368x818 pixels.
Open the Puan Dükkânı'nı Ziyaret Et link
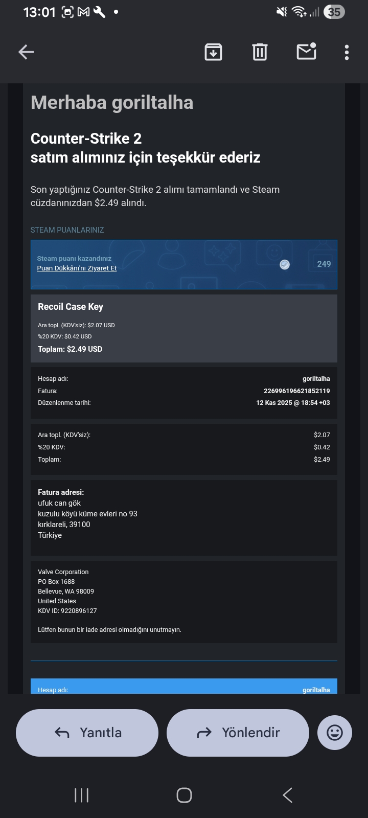click(77, 268)
